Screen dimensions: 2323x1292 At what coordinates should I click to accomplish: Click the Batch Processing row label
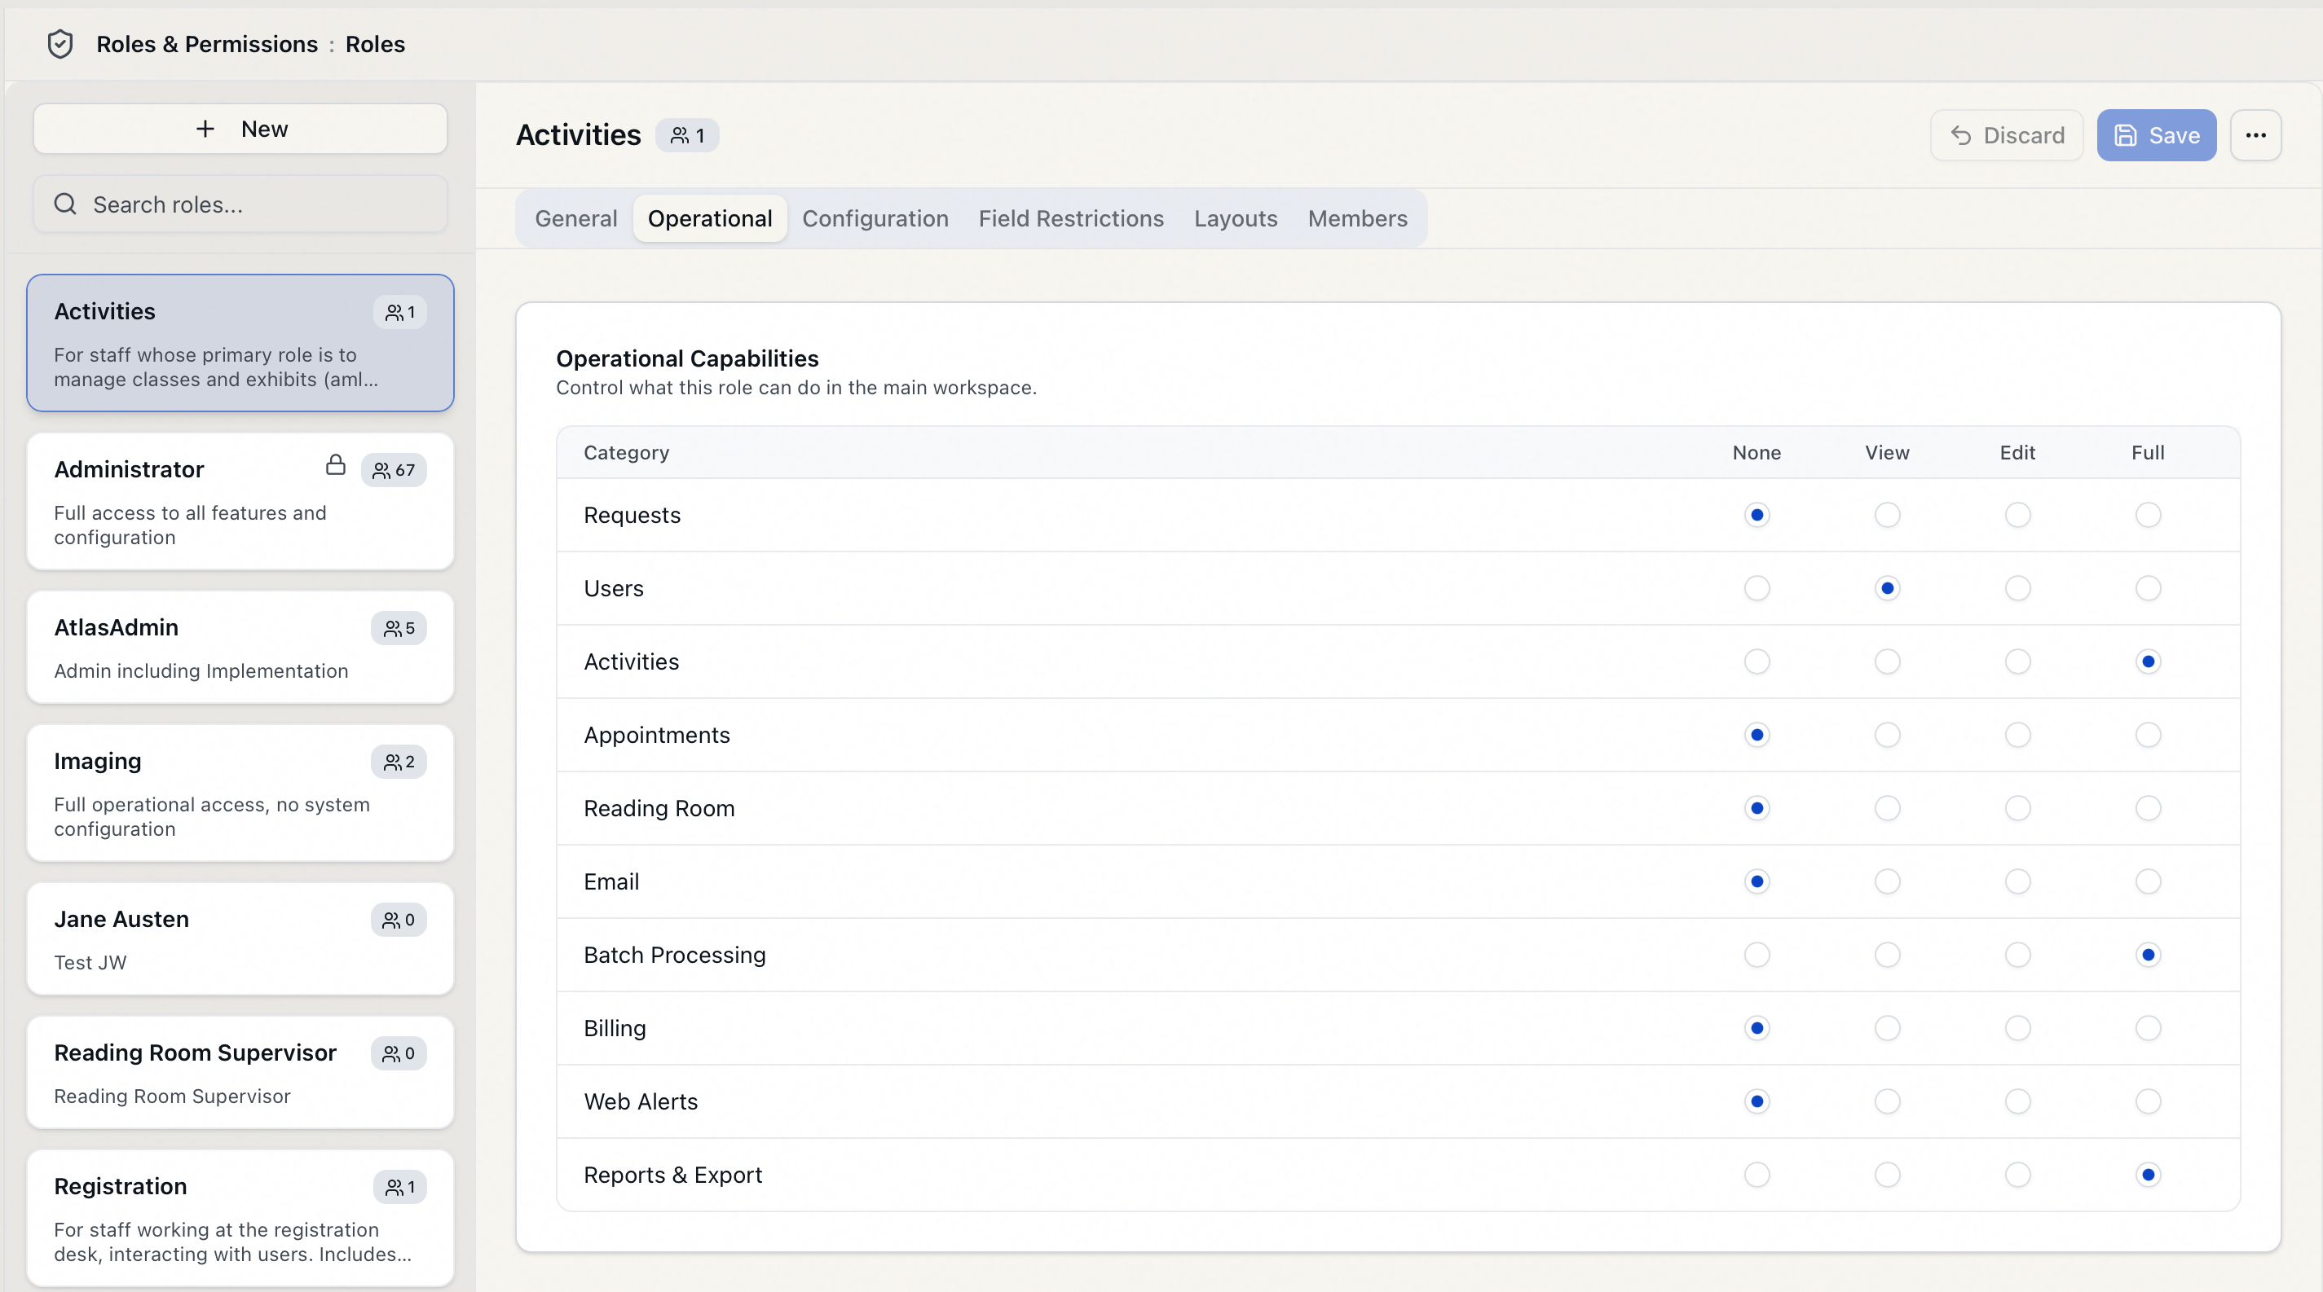click(x=675, y=955)
